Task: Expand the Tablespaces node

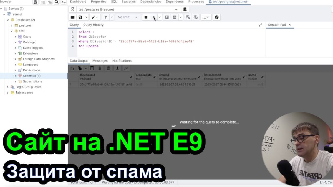Action: pos(8,93)
